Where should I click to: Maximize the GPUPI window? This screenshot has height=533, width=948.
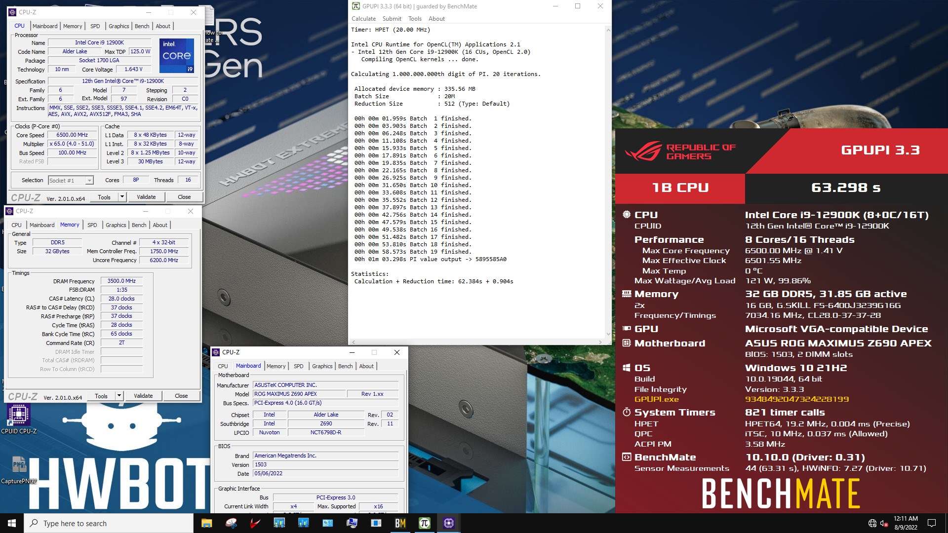coord(578,6)
